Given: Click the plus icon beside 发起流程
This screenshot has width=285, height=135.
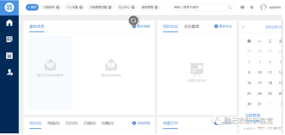Looking at the screenshot, I should coord(134,123).
